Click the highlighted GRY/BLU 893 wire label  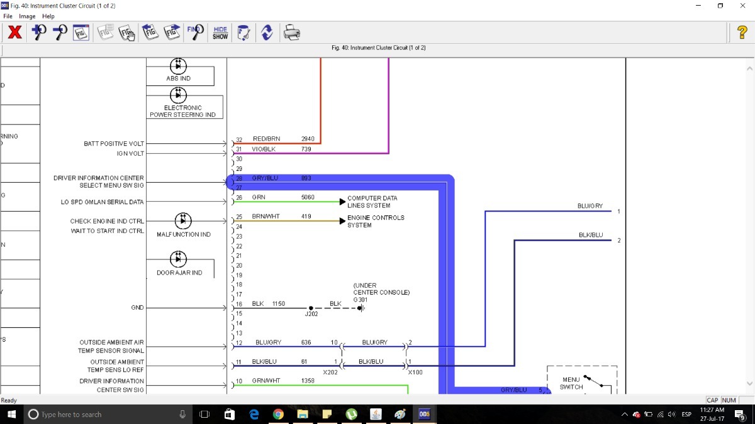pos(282,178)
